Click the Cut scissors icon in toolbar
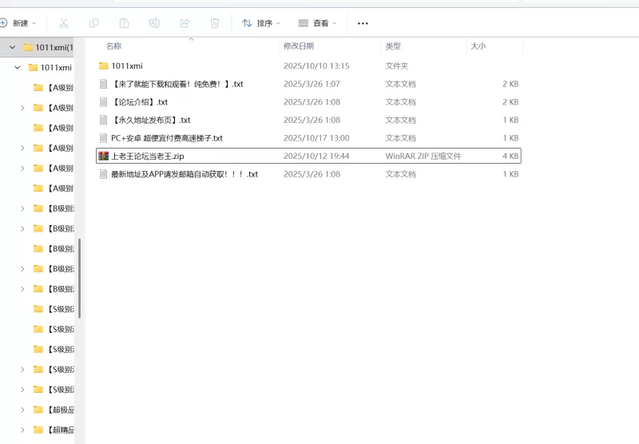Screen dimensions: 639x444 pos(64,23)
